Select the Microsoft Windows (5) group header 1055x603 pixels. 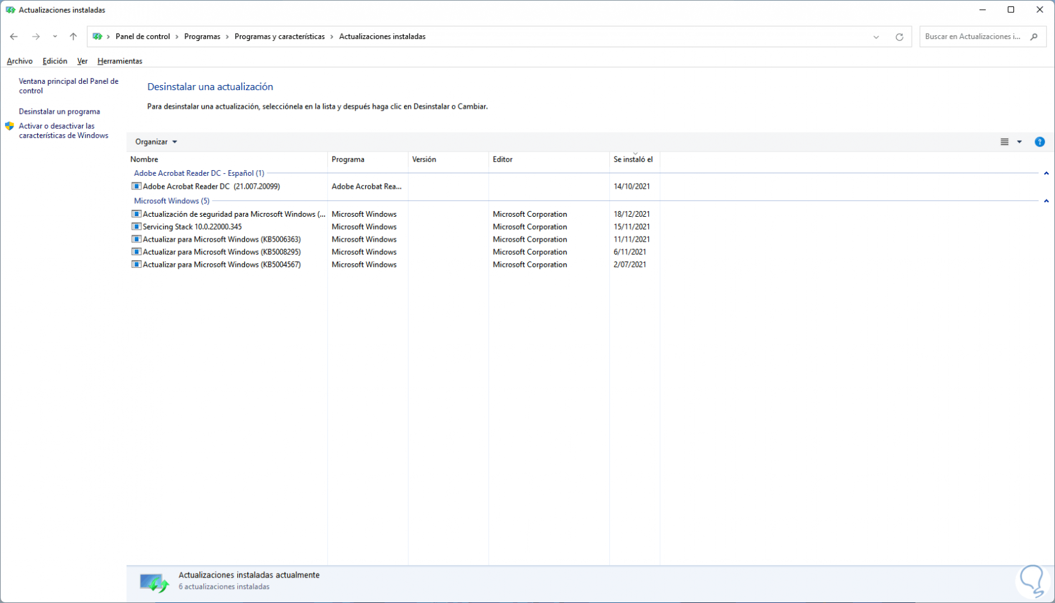tap(171, 201)
